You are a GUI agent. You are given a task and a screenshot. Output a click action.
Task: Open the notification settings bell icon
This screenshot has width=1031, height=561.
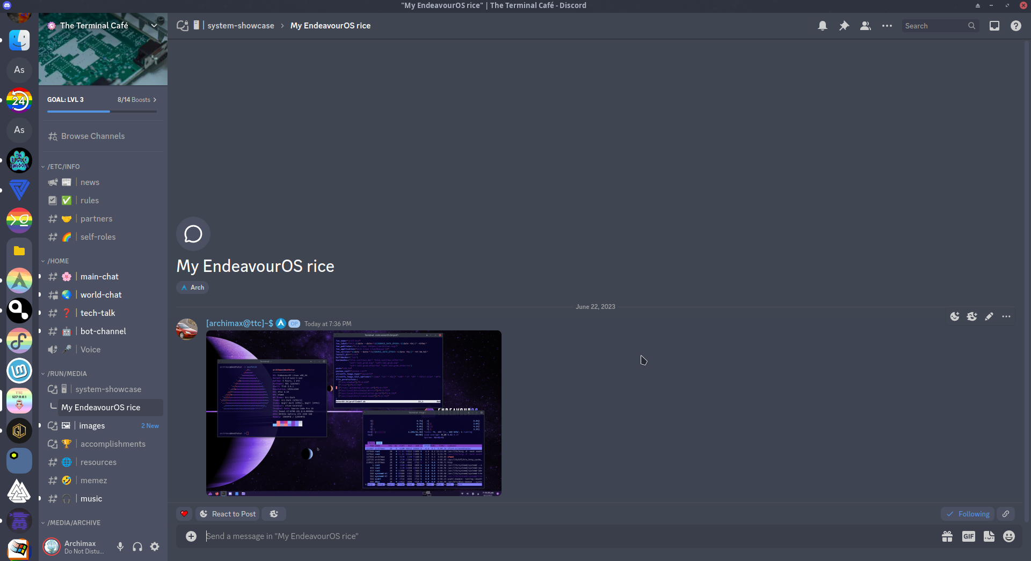click(823, 25)
